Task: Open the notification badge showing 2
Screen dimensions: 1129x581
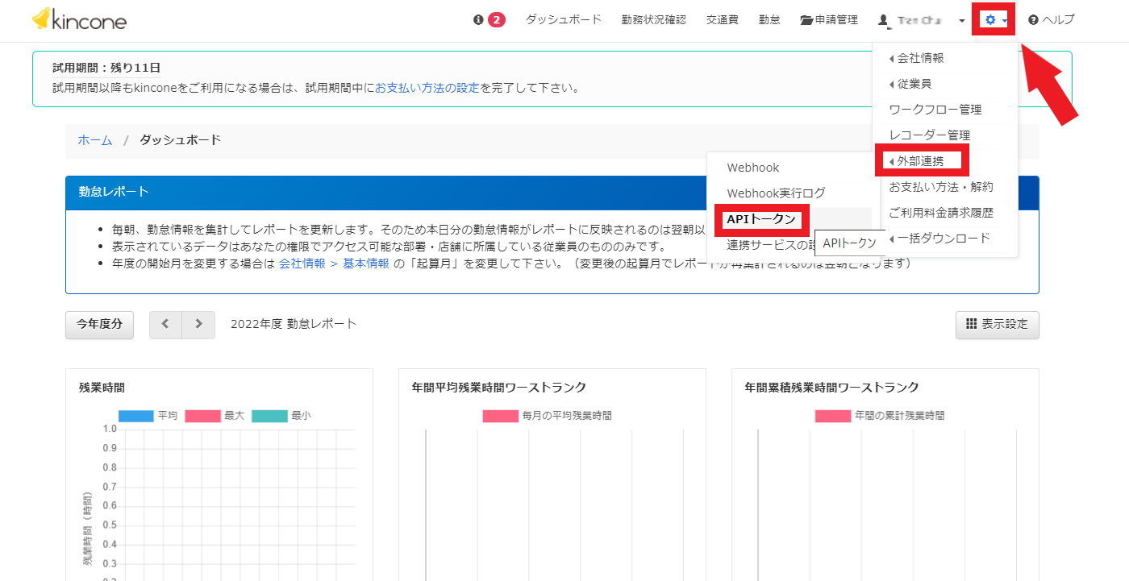Action: [x=496, y=19]
